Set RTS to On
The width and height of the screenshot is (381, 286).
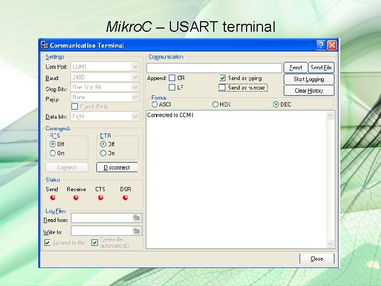52,153
